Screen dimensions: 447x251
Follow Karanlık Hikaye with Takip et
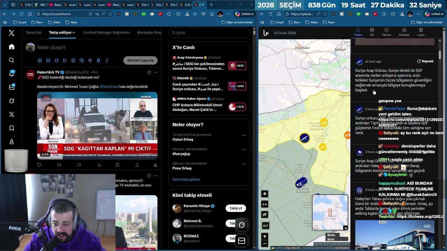pos(236,208)
